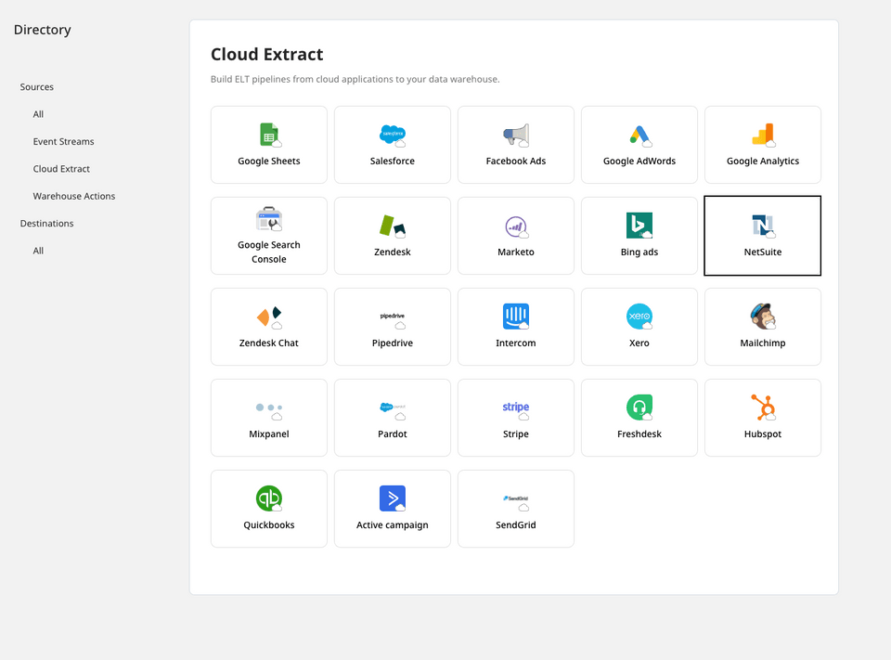Open the Sources section
The image size is (891, 660).
(36, 86)
